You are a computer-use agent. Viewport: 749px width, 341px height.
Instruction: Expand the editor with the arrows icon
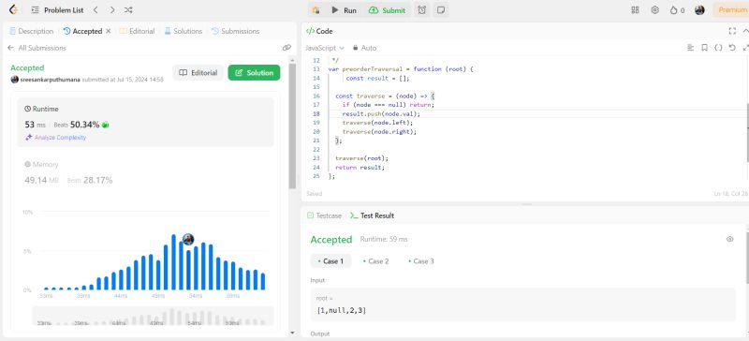tap(745, 48)
